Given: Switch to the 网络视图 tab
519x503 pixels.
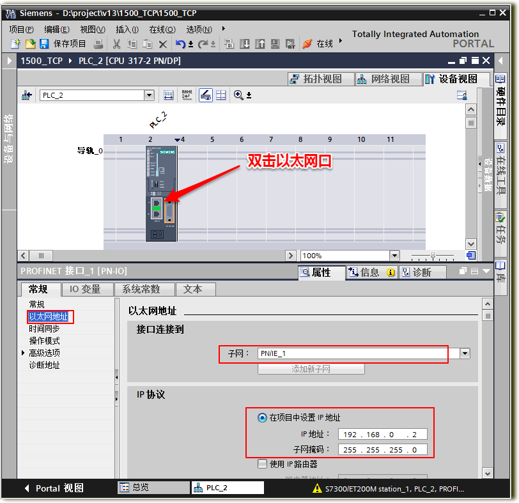Looking at the screenshot, I should coord(389,79).
